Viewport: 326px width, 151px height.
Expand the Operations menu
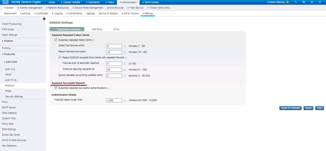93,2
